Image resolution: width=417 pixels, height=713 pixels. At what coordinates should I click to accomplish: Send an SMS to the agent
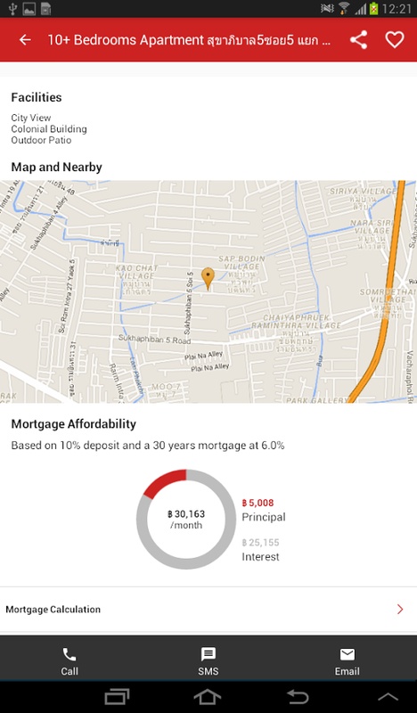click(x=208, y=661)
